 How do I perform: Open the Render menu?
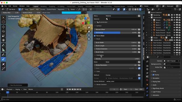tap(15, 6)
